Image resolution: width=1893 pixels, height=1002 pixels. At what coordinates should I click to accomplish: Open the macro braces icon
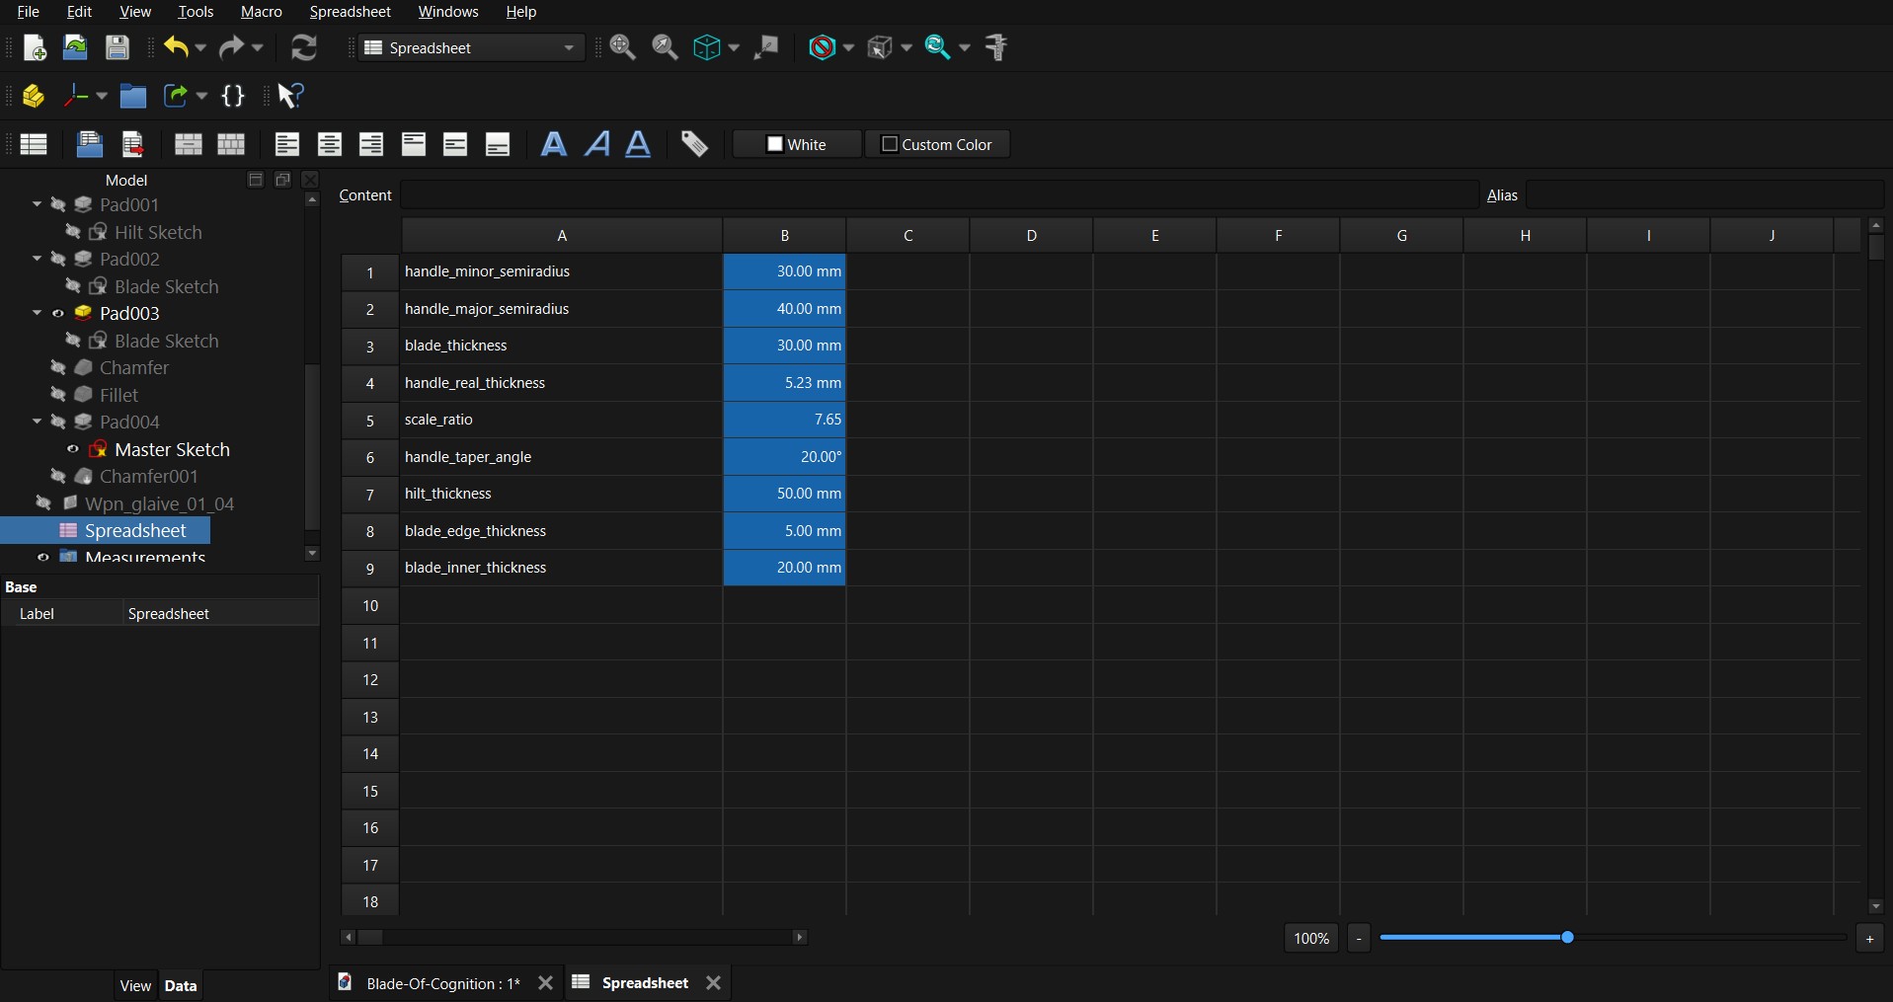(x=233, y=96)
